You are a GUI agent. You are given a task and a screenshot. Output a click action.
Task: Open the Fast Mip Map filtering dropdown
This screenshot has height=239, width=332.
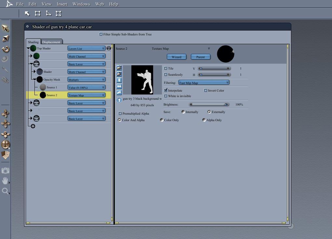point(204,82)
